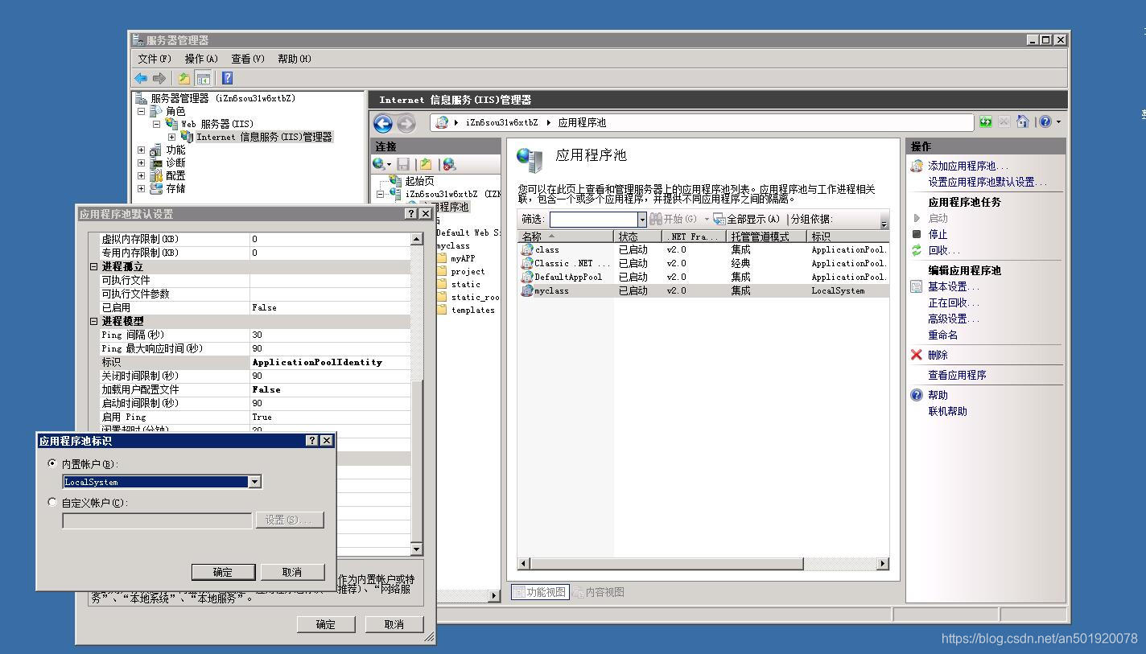Collapse the Web 服务器(IIS) tree node
Image resolution: width=1146 pixels, height=654 pixels.
click(x=156, y=124)
